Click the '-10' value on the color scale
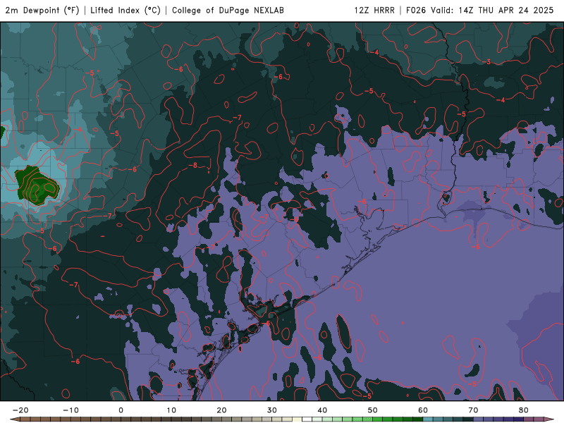This screenshot has height=423, width=564. coord(70,410)
